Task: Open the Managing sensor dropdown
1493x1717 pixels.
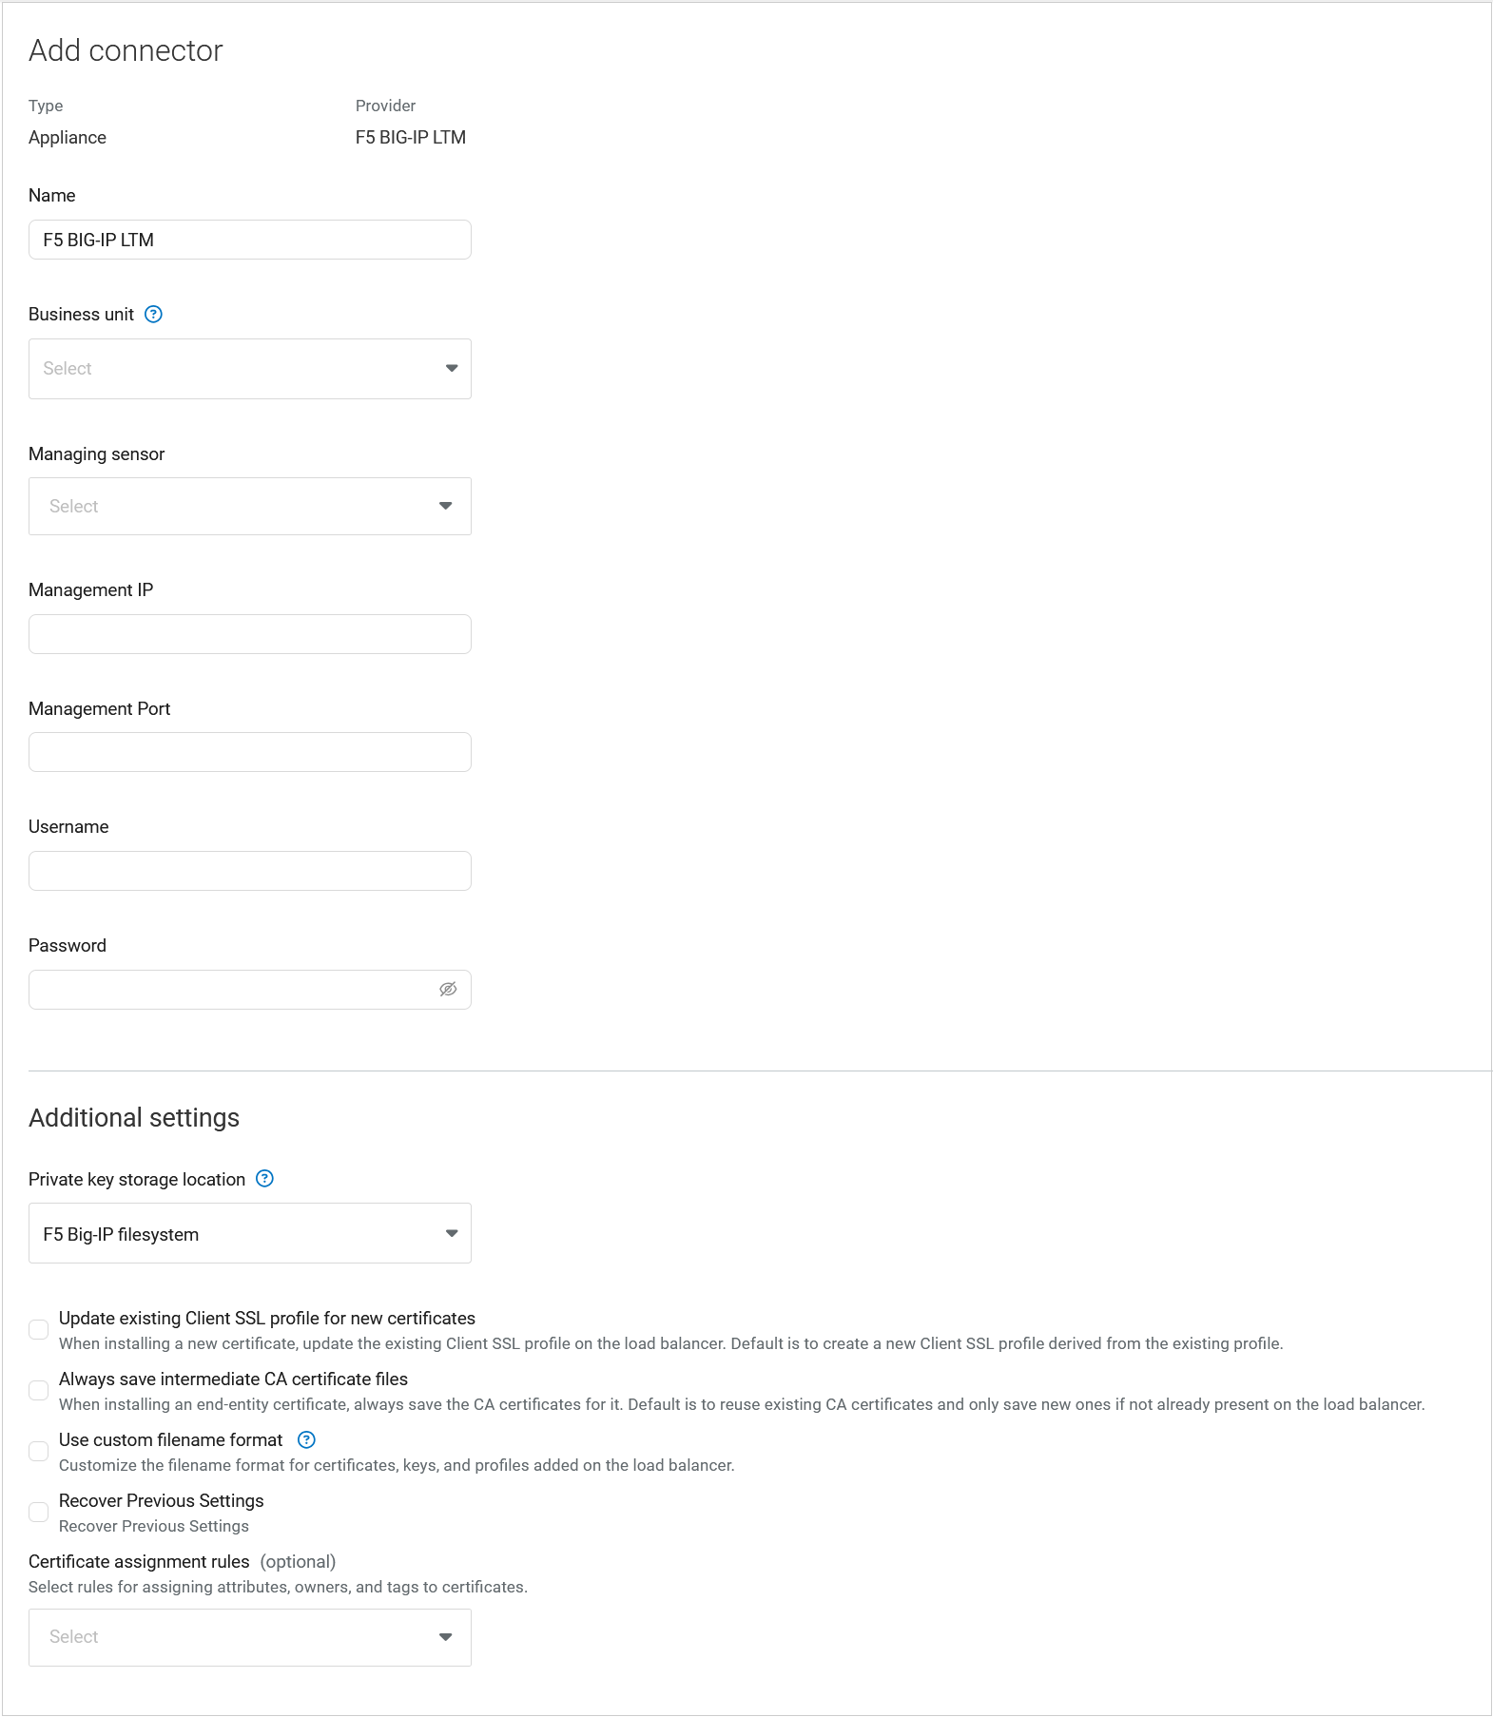Action: 249,506
